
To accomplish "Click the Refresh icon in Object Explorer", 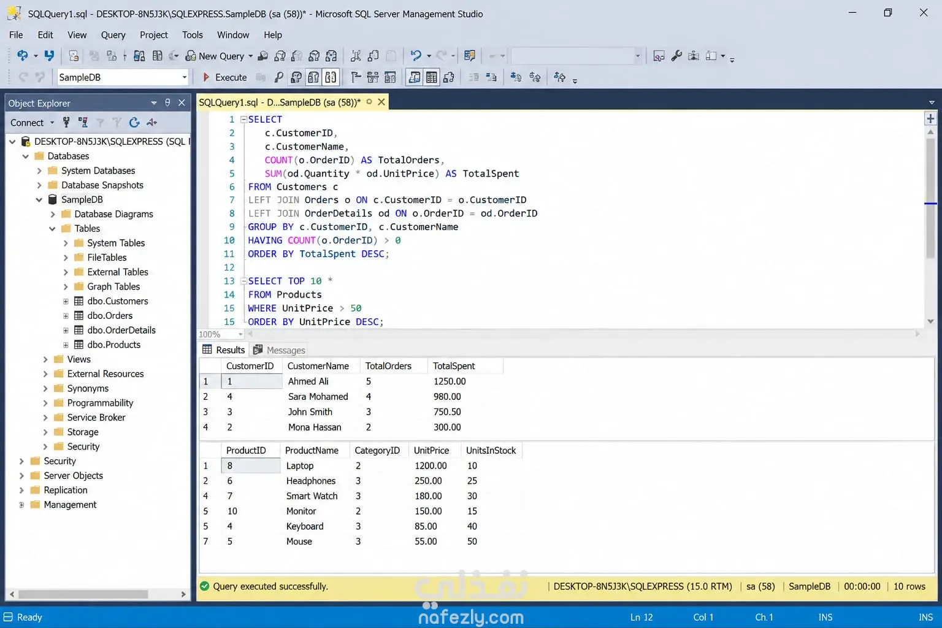I will point(134,123).
